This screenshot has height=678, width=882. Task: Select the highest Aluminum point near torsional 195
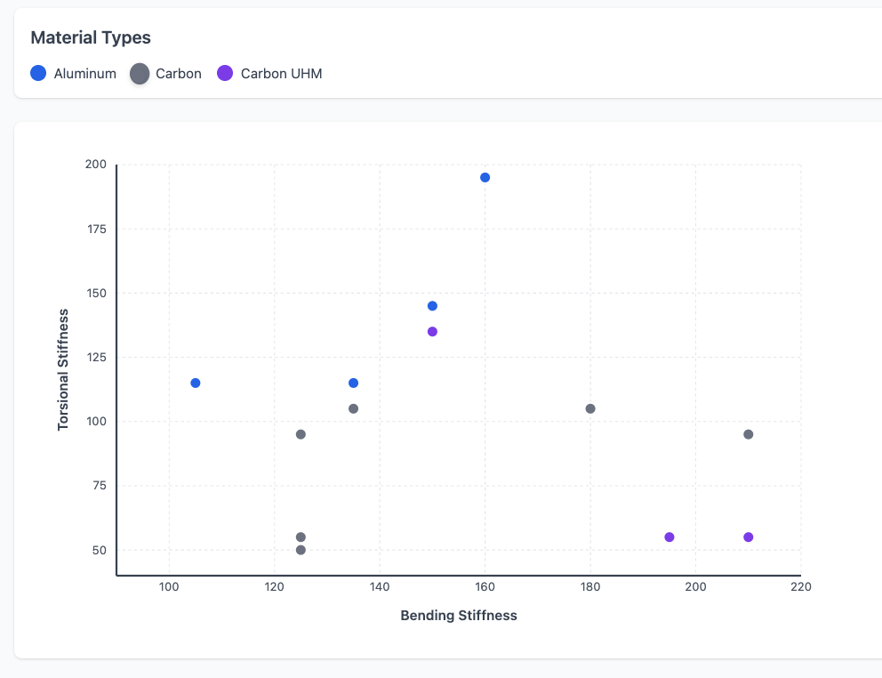tap(485, 178)
